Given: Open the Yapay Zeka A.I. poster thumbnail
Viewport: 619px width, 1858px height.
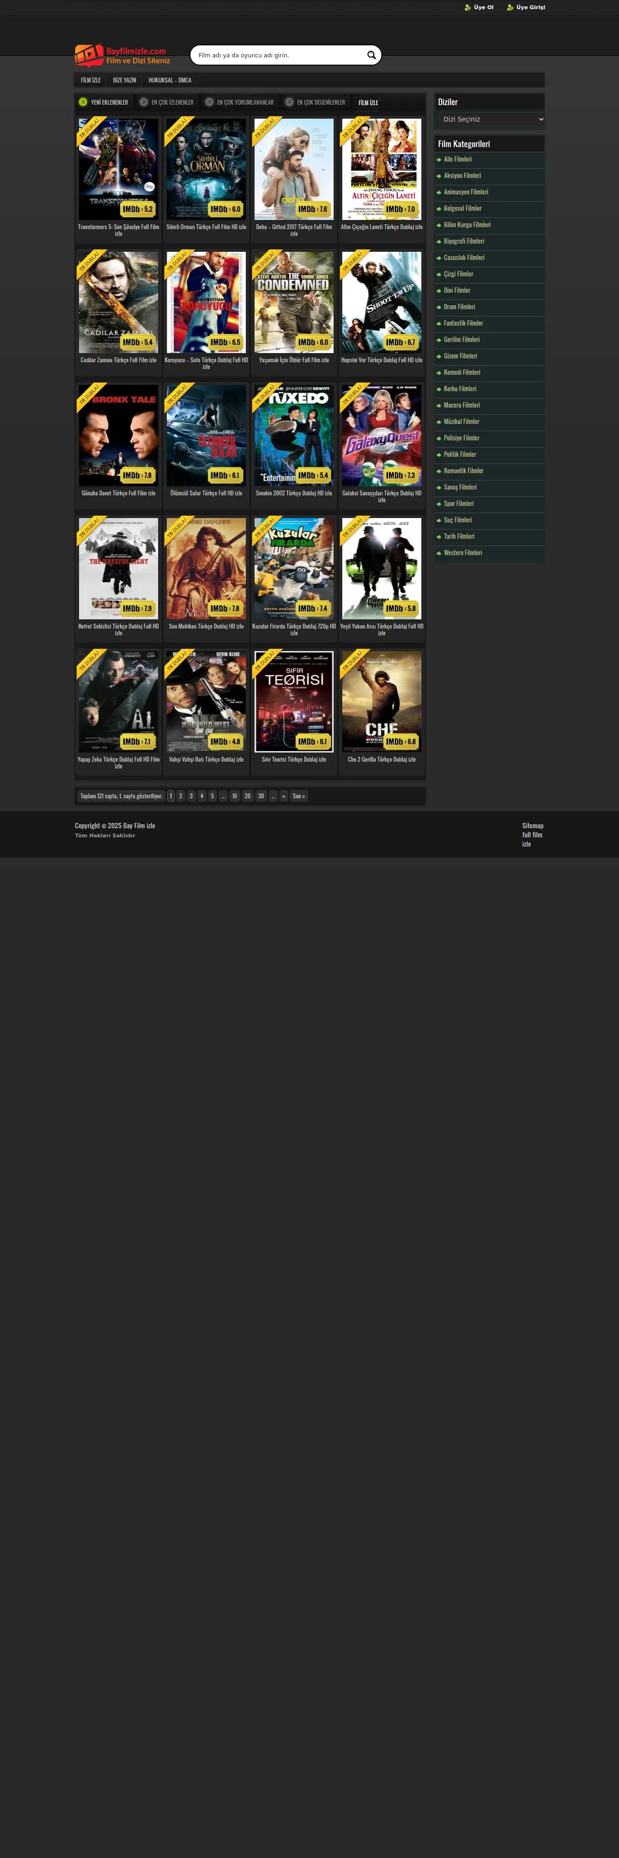Looking at the screenshot, I should click(118, 702).
